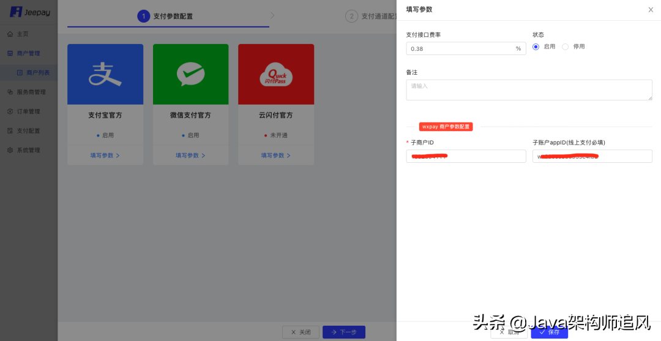
Task: Close the 填写参数 drawer
Action: pos(651,10)
